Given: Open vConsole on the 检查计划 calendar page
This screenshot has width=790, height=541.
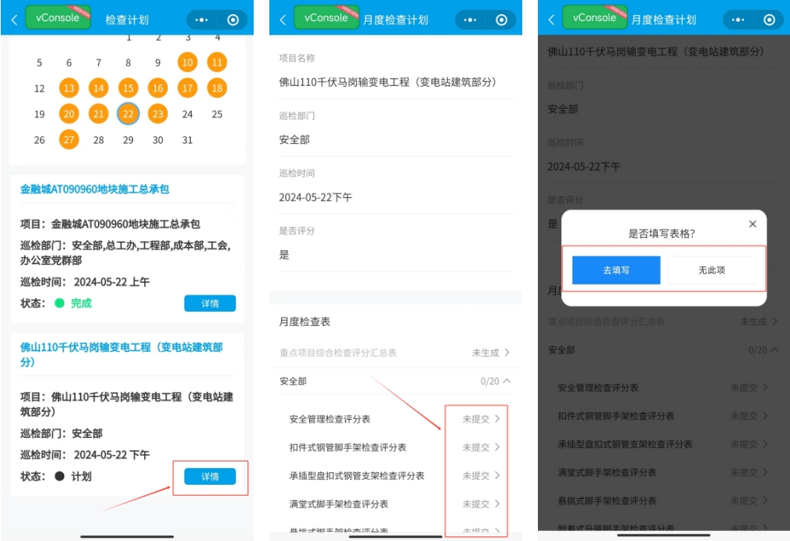Looking at the screenshot, I should pos(53,18).
